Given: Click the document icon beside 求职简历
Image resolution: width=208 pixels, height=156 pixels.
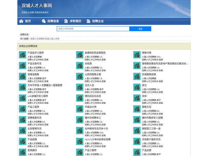Looking at the screenshot, I should [x=66, y=21].
